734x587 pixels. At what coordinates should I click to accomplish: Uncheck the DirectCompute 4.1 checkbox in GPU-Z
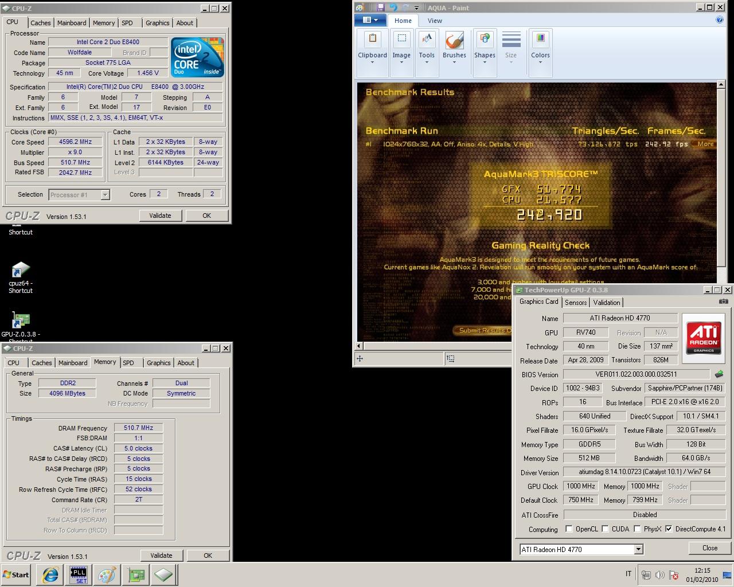(x=669, y=529)
